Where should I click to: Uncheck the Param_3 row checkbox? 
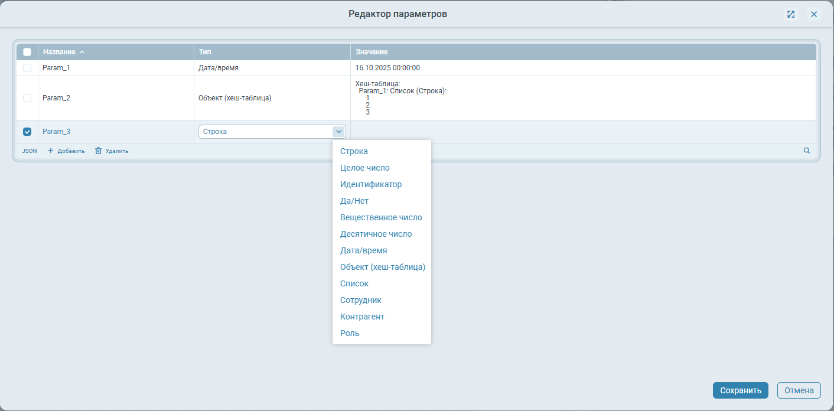pos(27,132)
